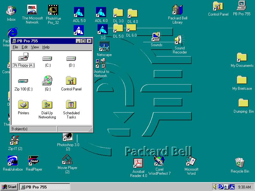Select the Packard Bell Library icon
The image size is (255, 191).
(x=178, y=10)
